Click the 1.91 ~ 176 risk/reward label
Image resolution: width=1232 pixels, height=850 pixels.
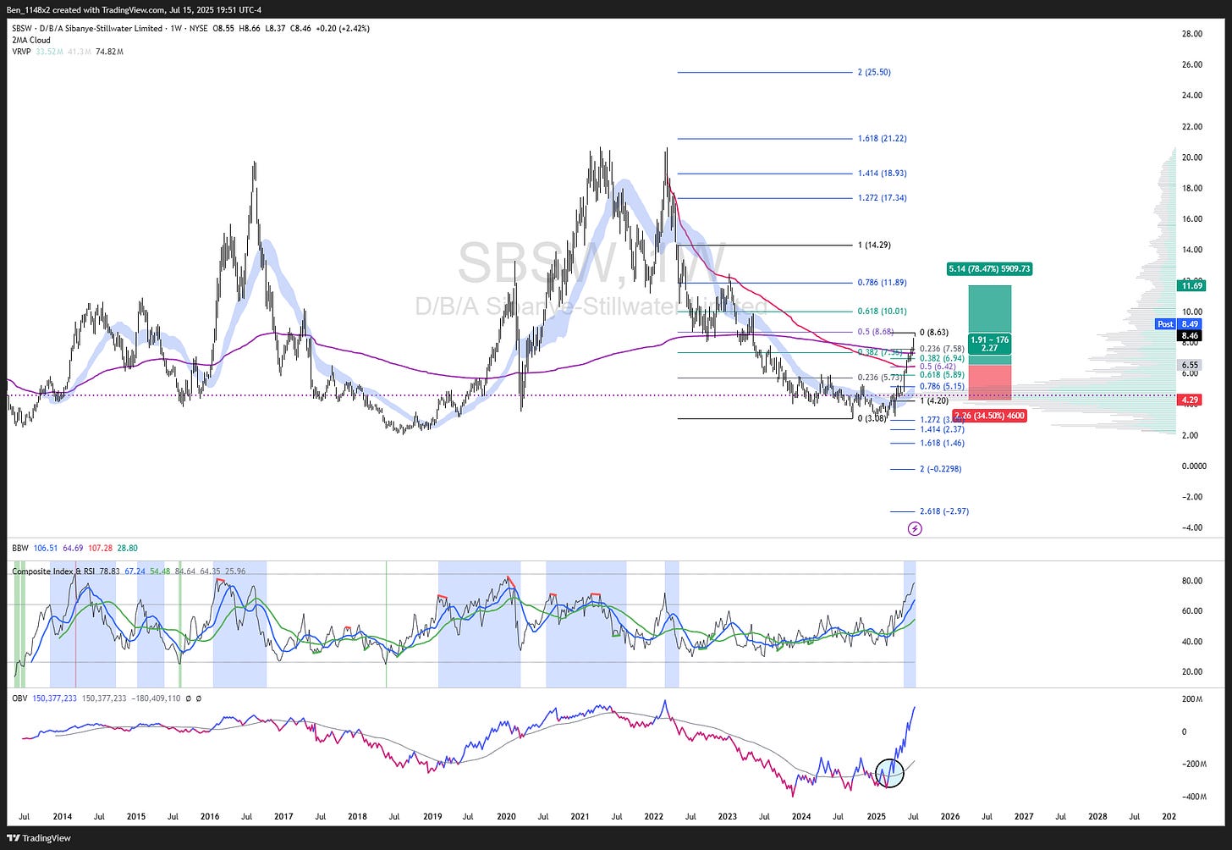(x=989, y=344)
